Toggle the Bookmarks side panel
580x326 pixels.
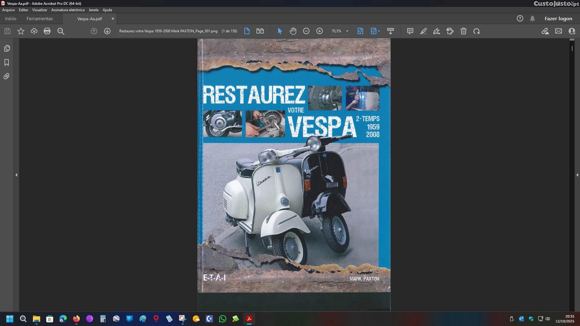[x=7, y=63]
